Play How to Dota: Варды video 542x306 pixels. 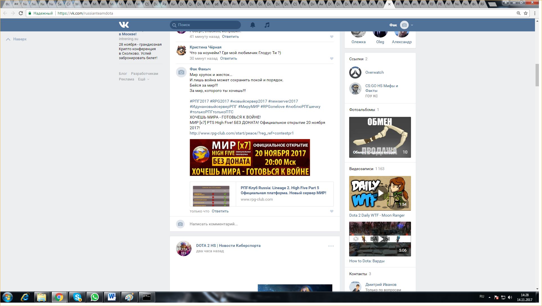coord(380,239)
